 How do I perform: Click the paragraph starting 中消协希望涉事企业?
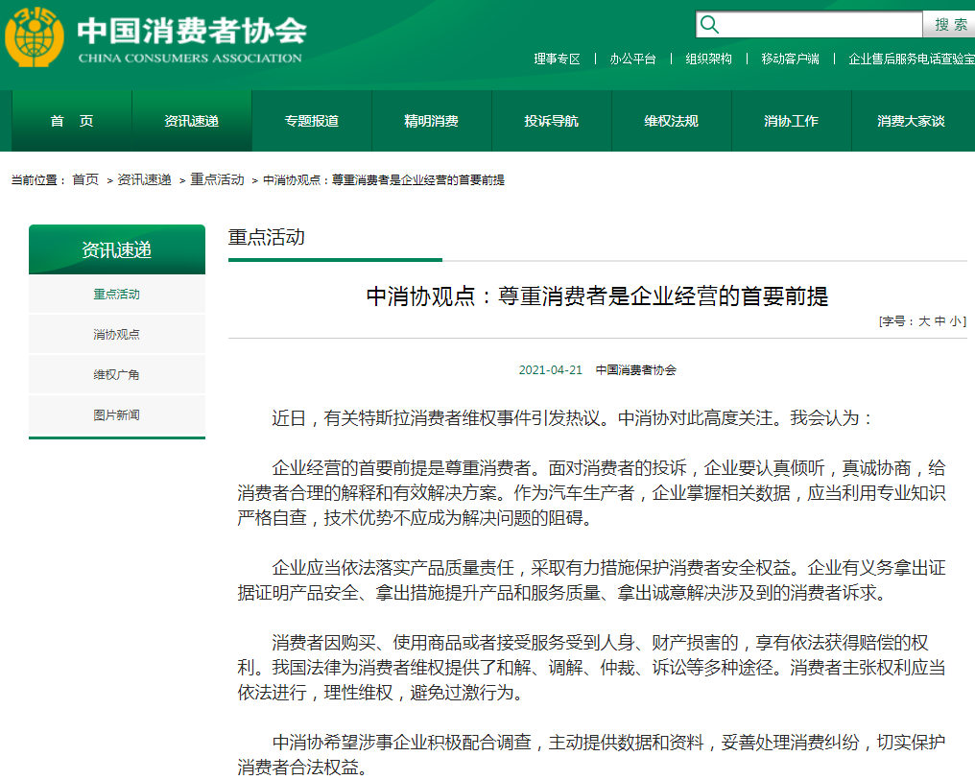[x=591, y=754]
